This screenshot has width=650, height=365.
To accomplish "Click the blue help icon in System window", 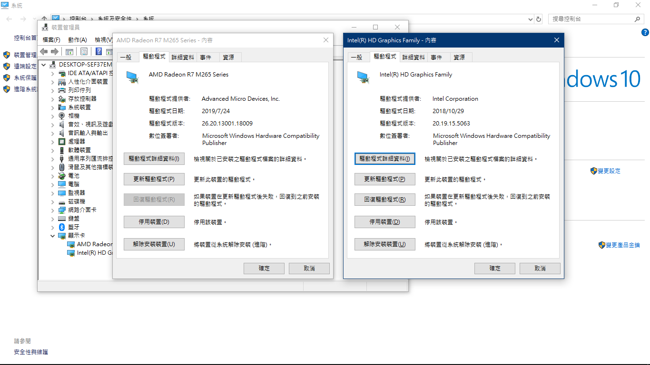I will (645, 32).
